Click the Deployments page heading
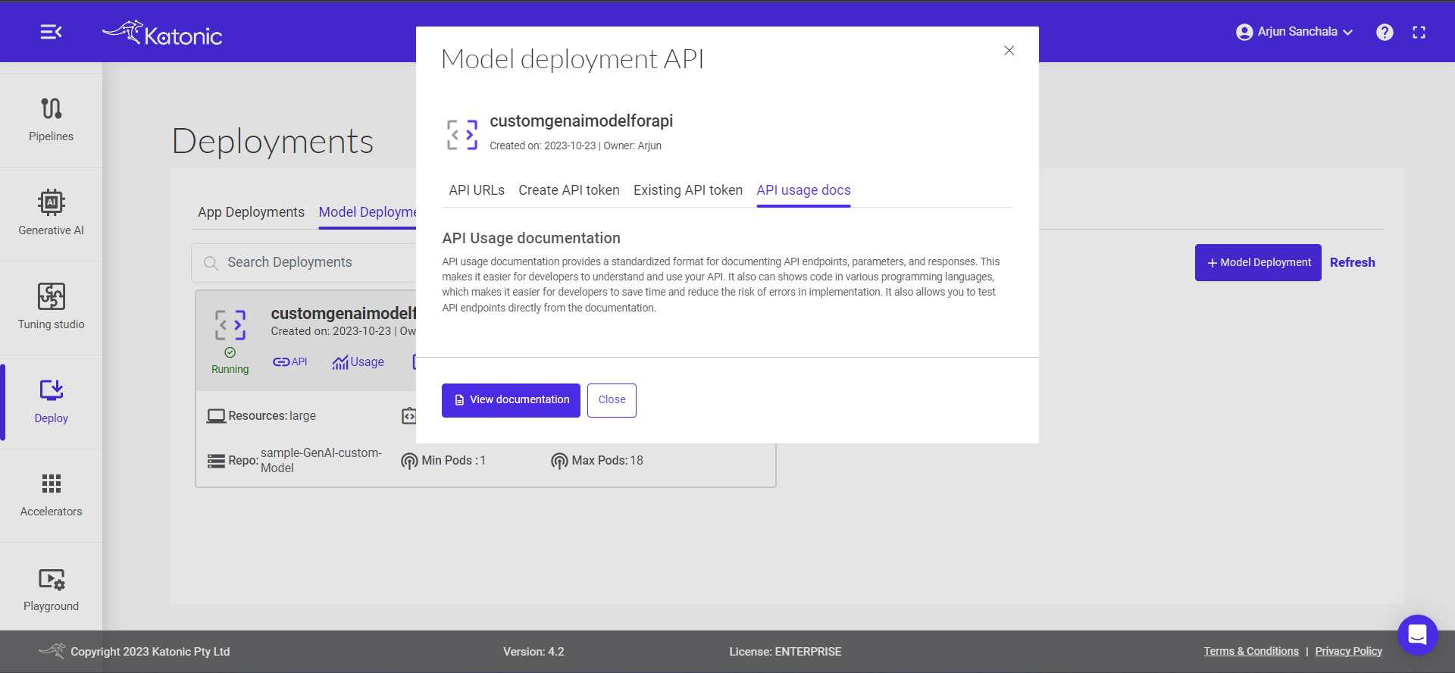Viewport: 1455px width, 673px height. point(273,142)
